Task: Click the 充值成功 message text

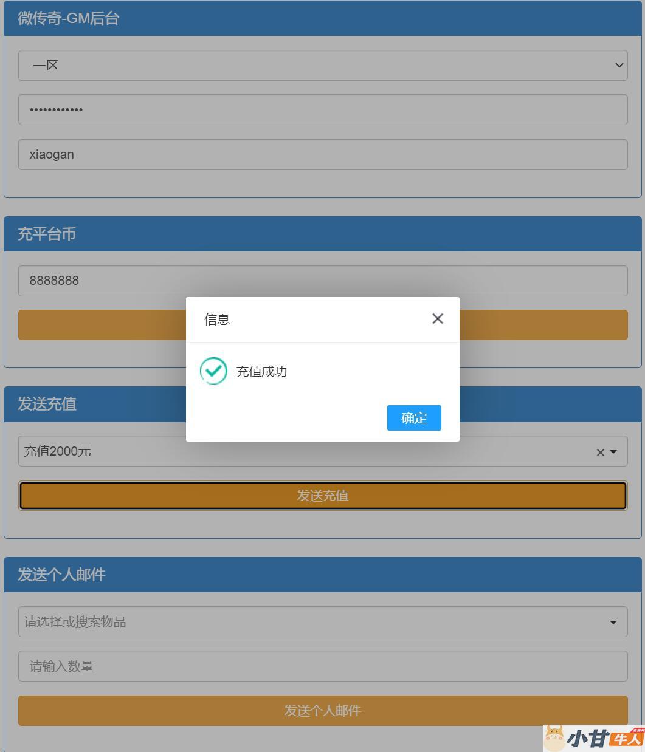Action: (x=261, y=372)
